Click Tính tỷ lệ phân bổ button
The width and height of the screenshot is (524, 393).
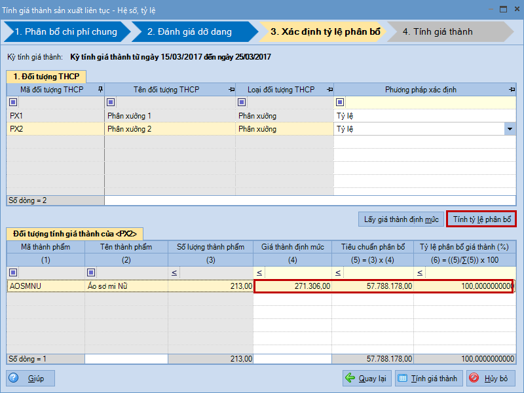coord(481,219)
